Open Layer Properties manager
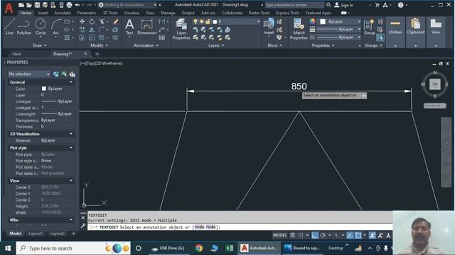Screen dimensions: 455x255 [x=181, y=29]
